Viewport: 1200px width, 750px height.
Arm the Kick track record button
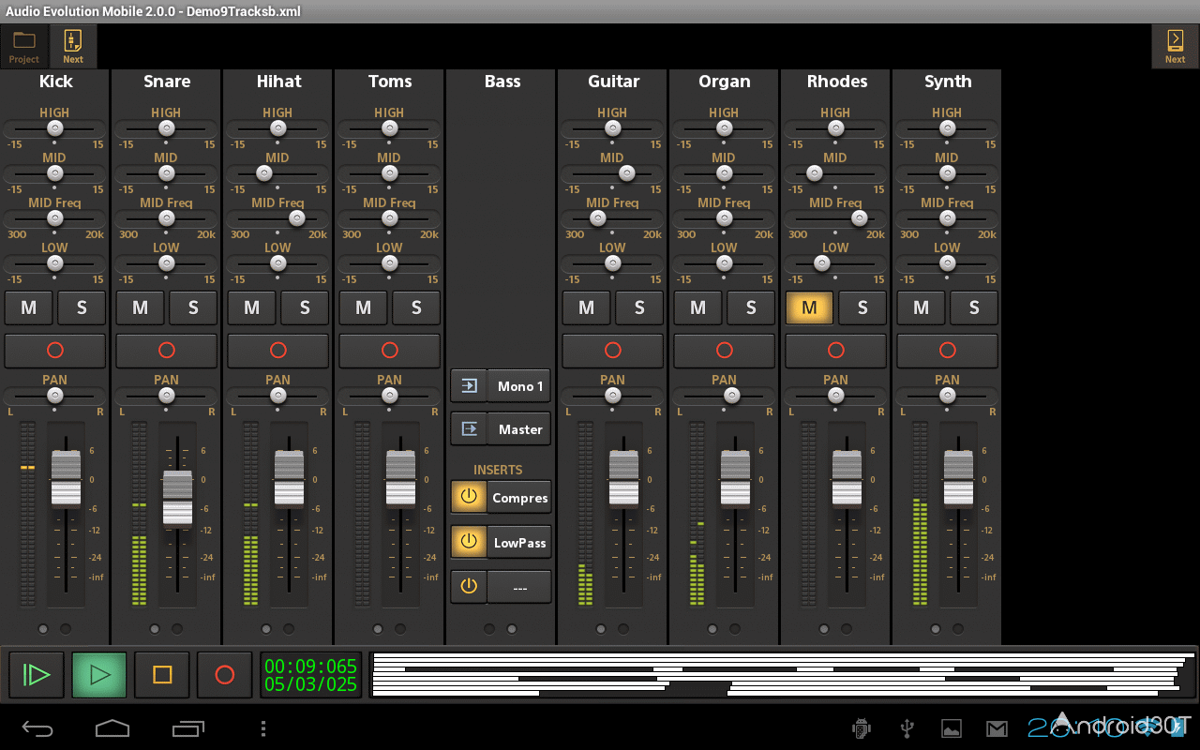(55, 350)
